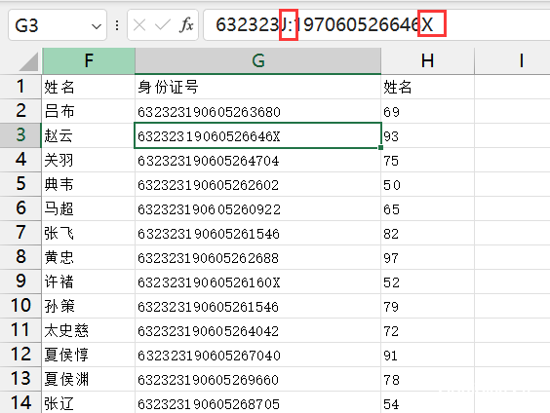Select row 13 header

click(x=20, y=379)
